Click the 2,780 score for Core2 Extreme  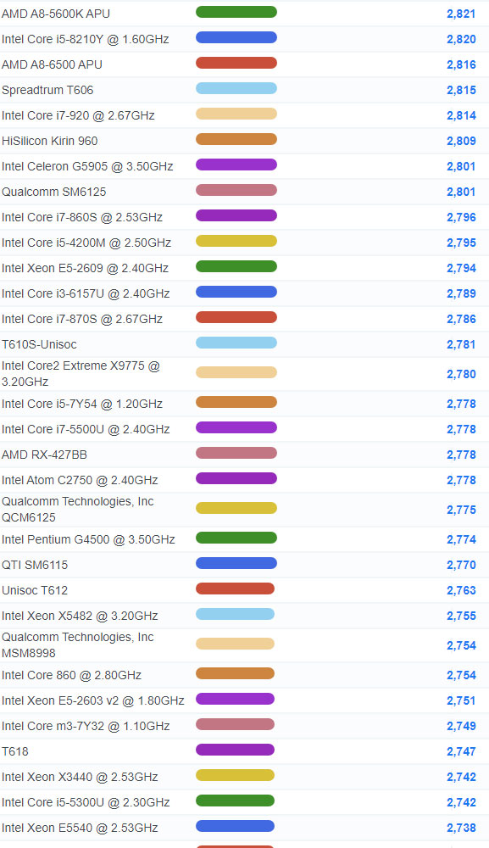click(x=461, y=374)
